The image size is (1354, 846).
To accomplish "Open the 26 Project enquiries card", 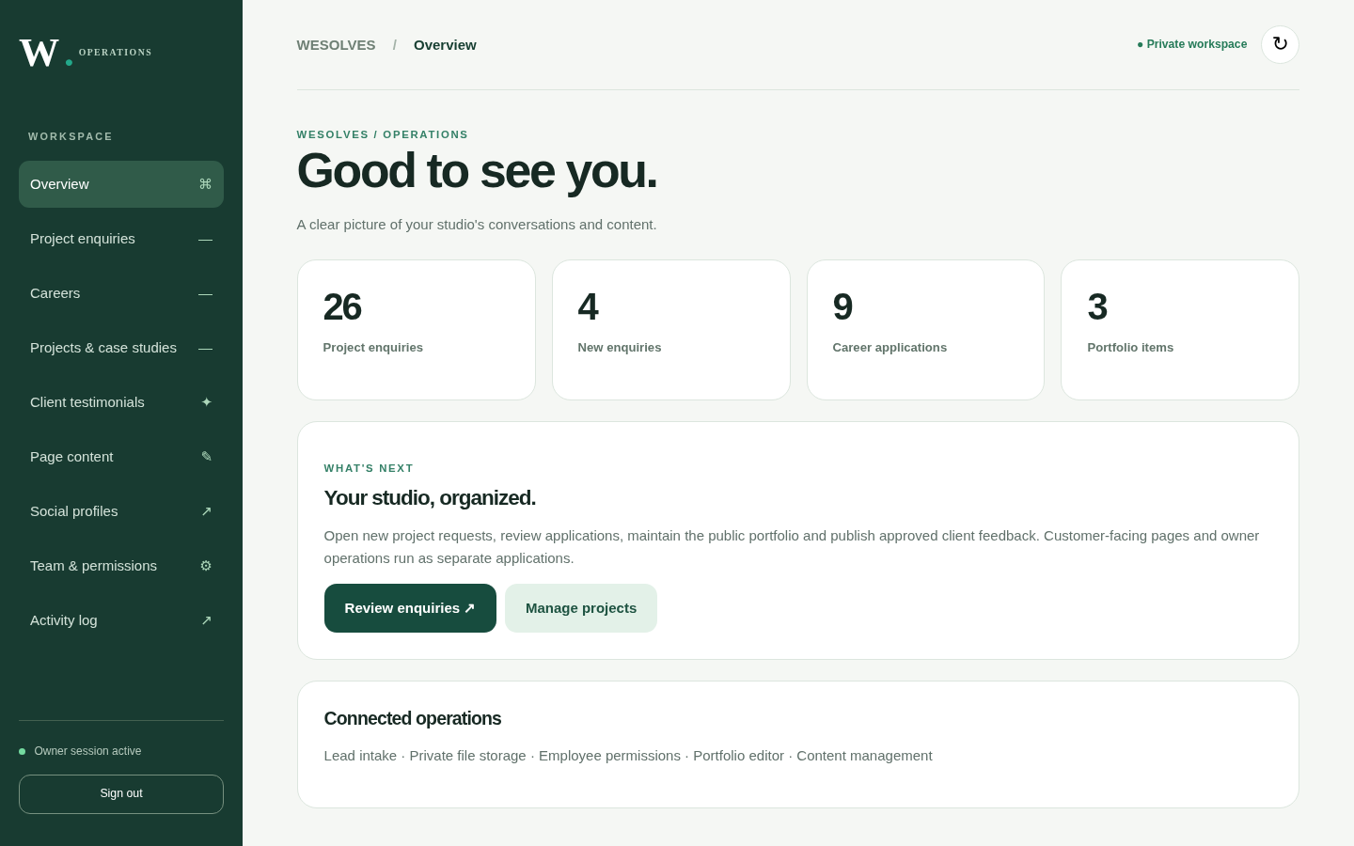I will coord(417,330).
